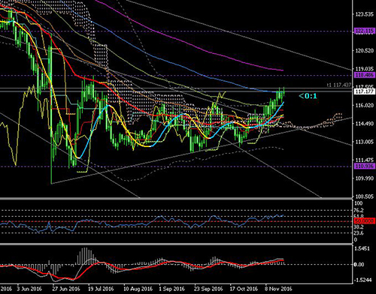The width and height of the screenshot is (376, 294).
Task: Click the 19 Jul 2016 date label
Action: tap(101, 289)
